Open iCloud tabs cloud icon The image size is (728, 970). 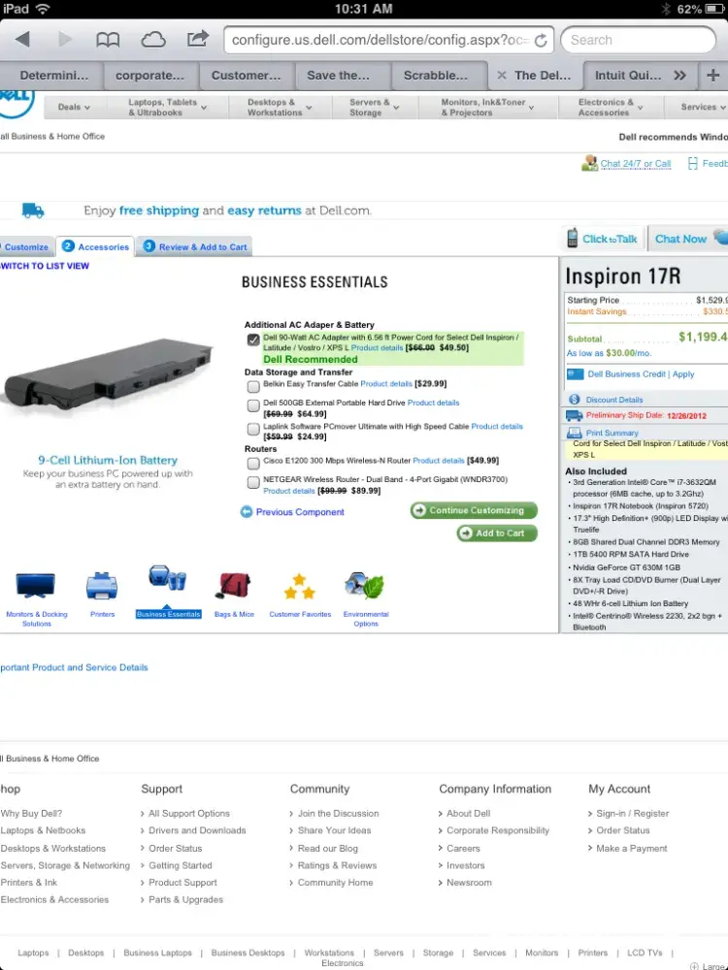click(153, 40)
